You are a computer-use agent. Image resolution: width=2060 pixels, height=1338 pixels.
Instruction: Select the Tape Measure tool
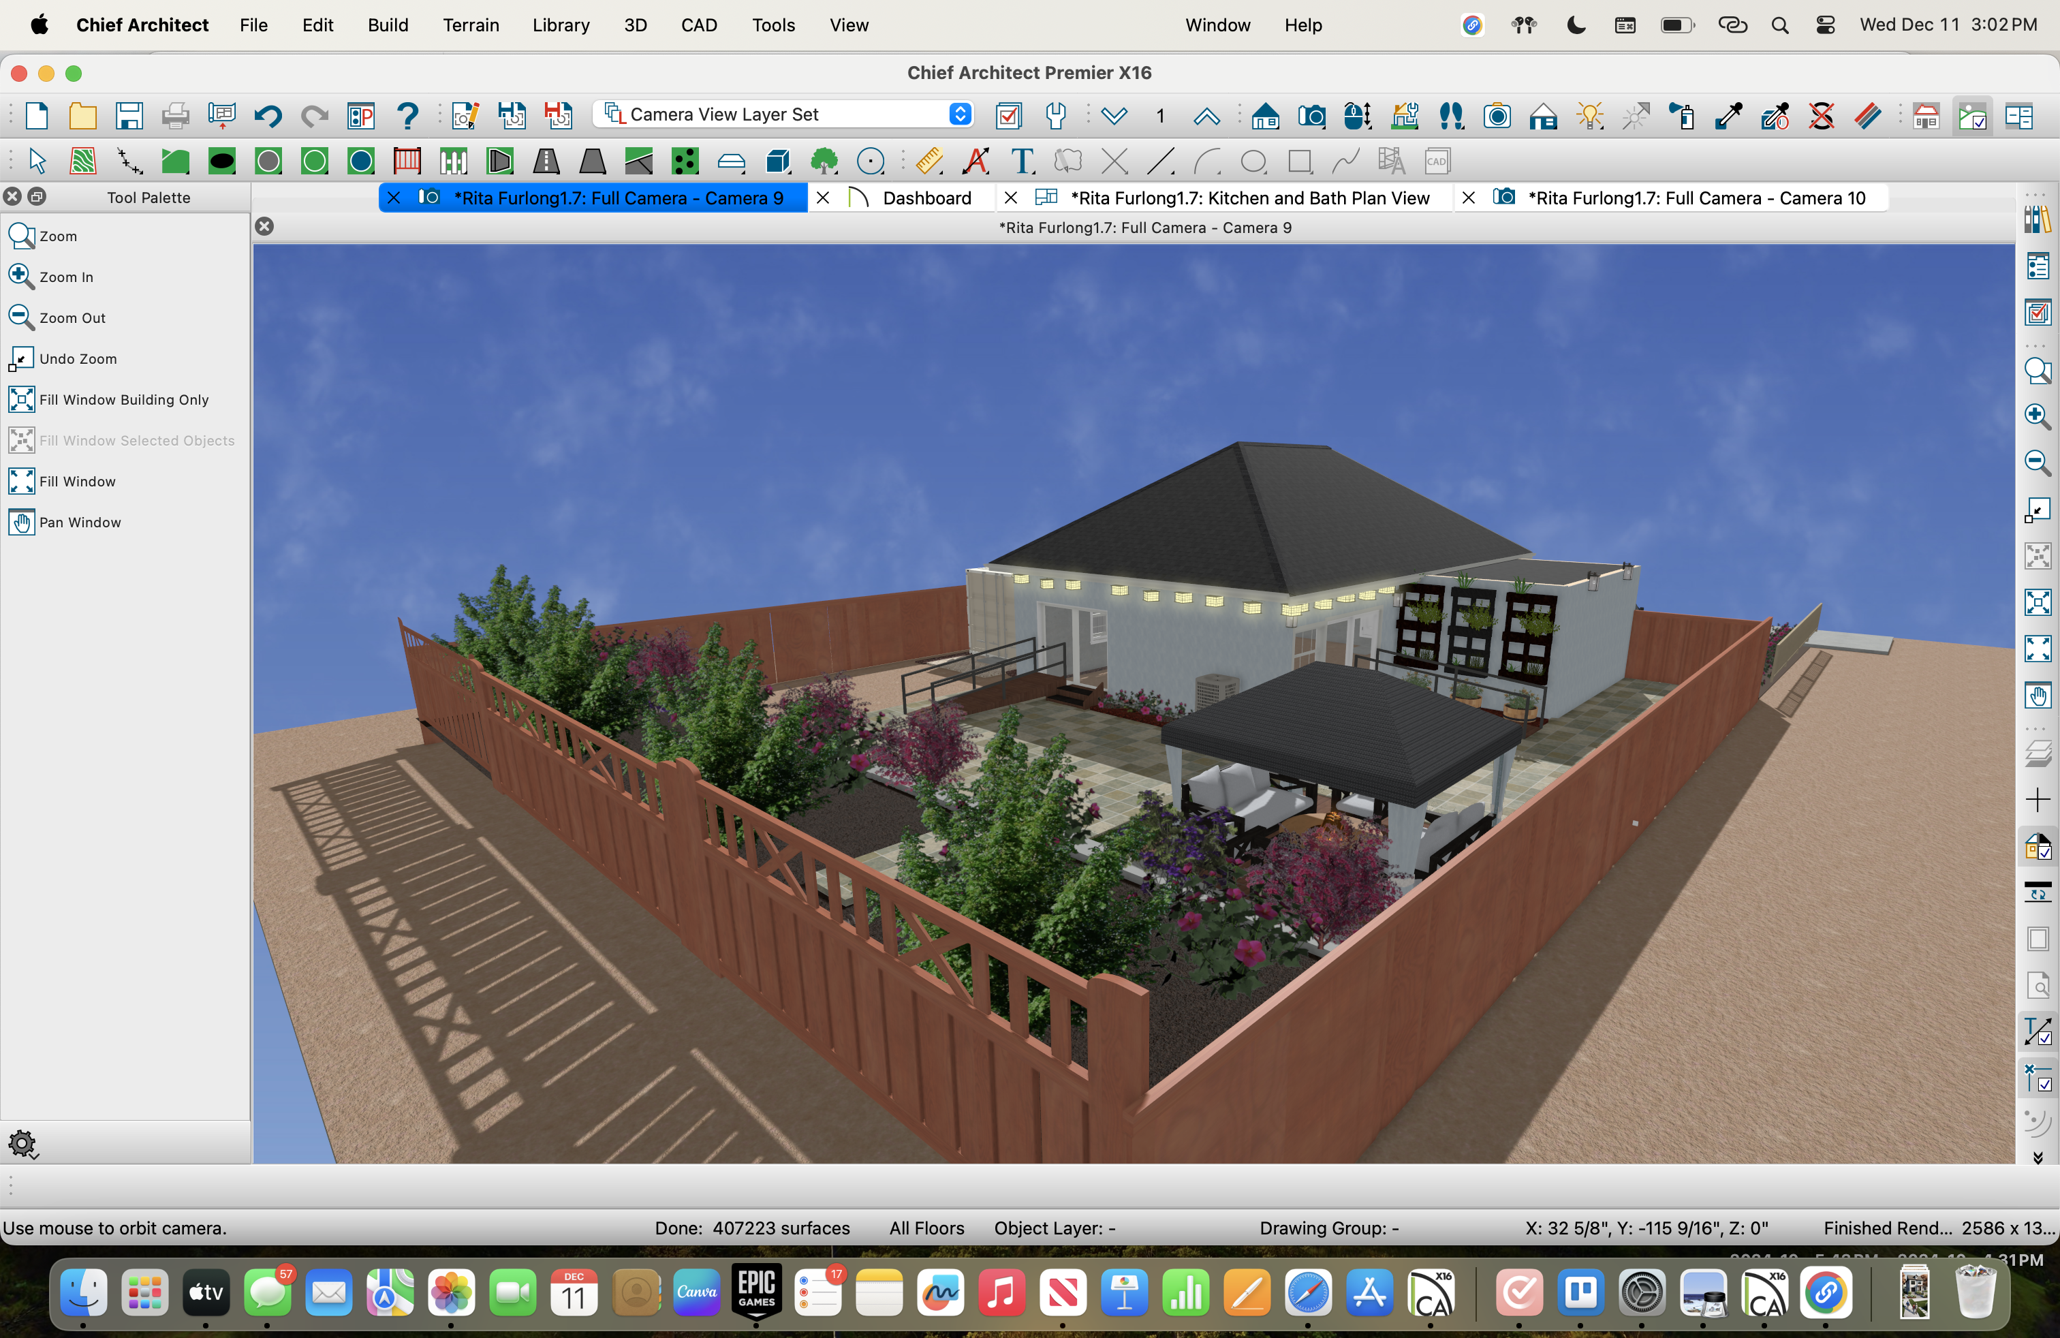pyautogui.click(x=928, y=161)
